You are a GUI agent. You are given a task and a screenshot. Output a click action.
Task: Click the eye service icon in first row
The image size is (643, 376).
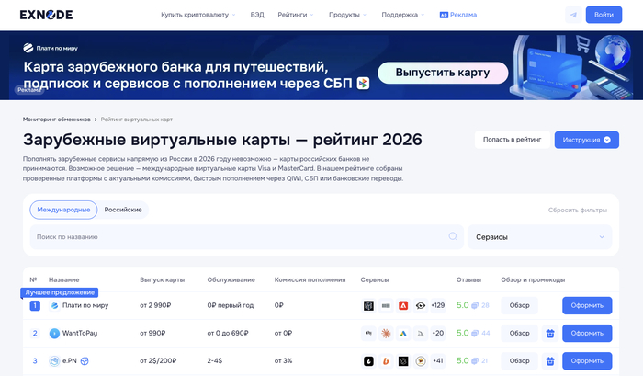click(x=420, y=305)
